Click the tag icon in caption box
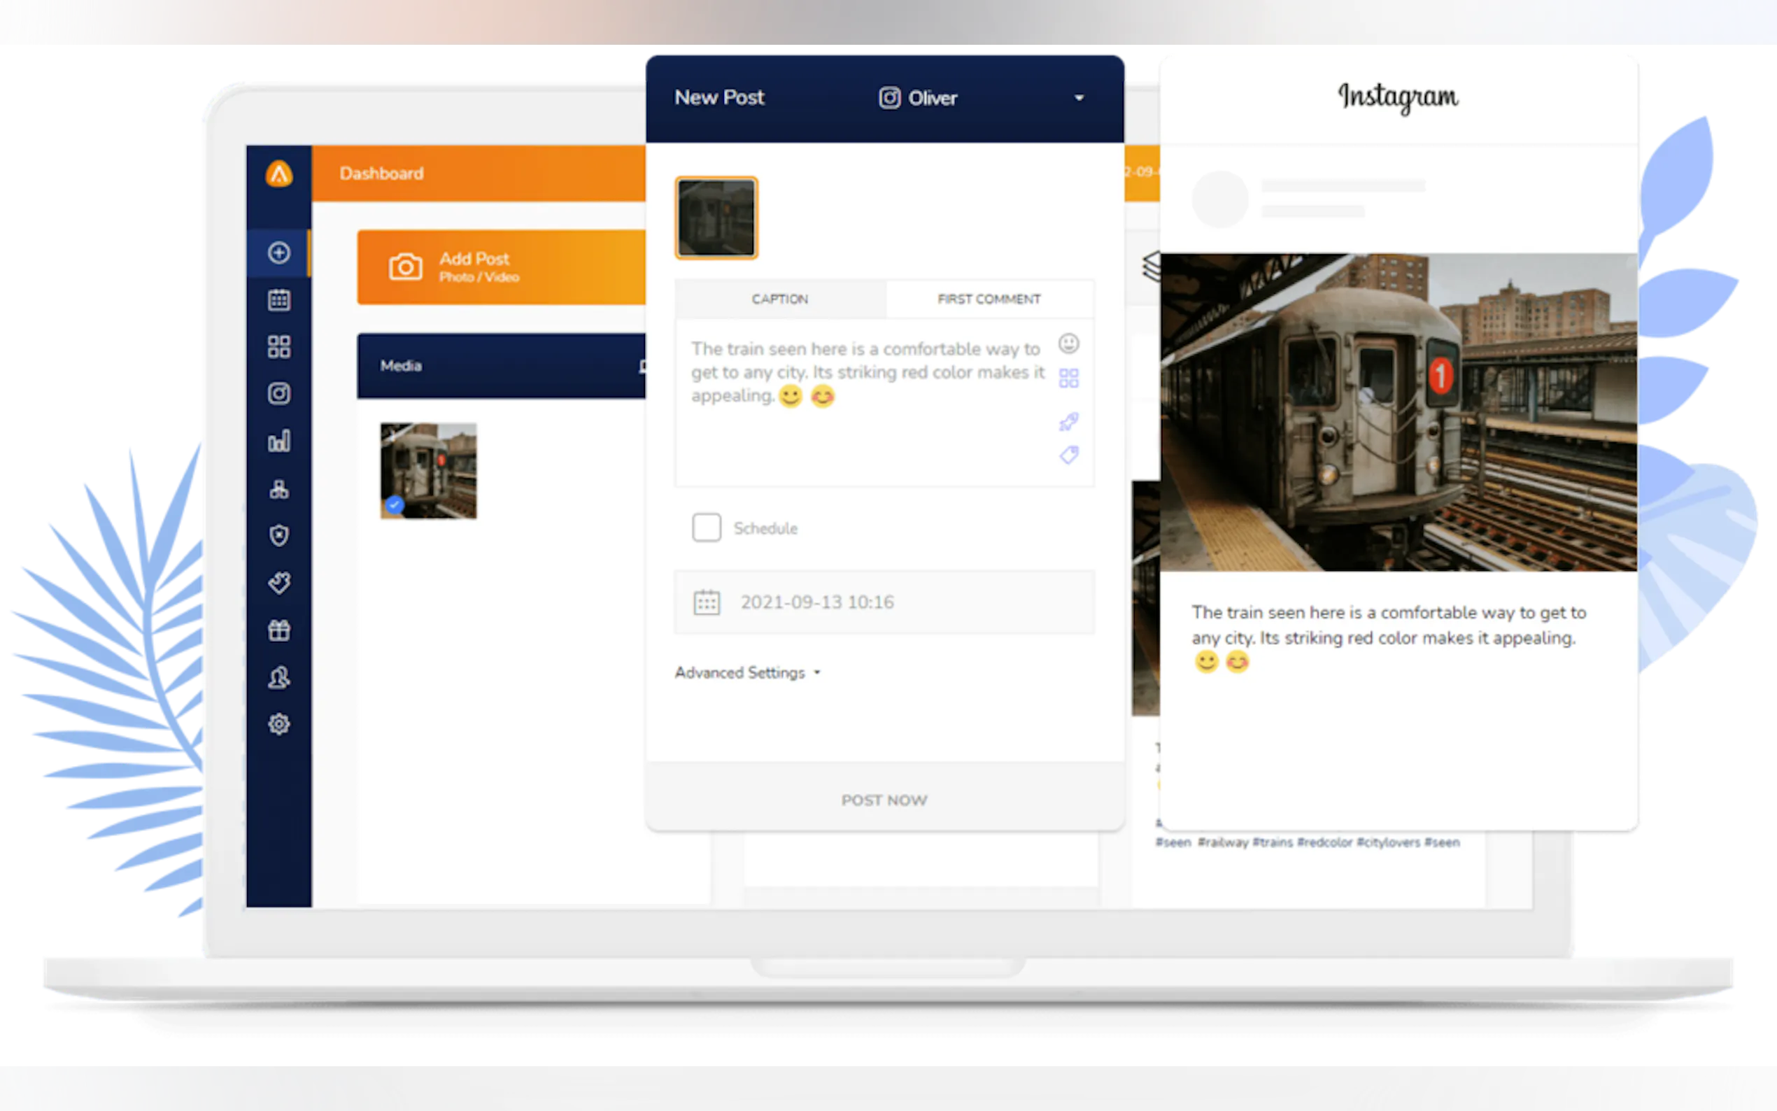Screen dimensions: 1777x1111 pyautogui.click(x=1069, y=455)
